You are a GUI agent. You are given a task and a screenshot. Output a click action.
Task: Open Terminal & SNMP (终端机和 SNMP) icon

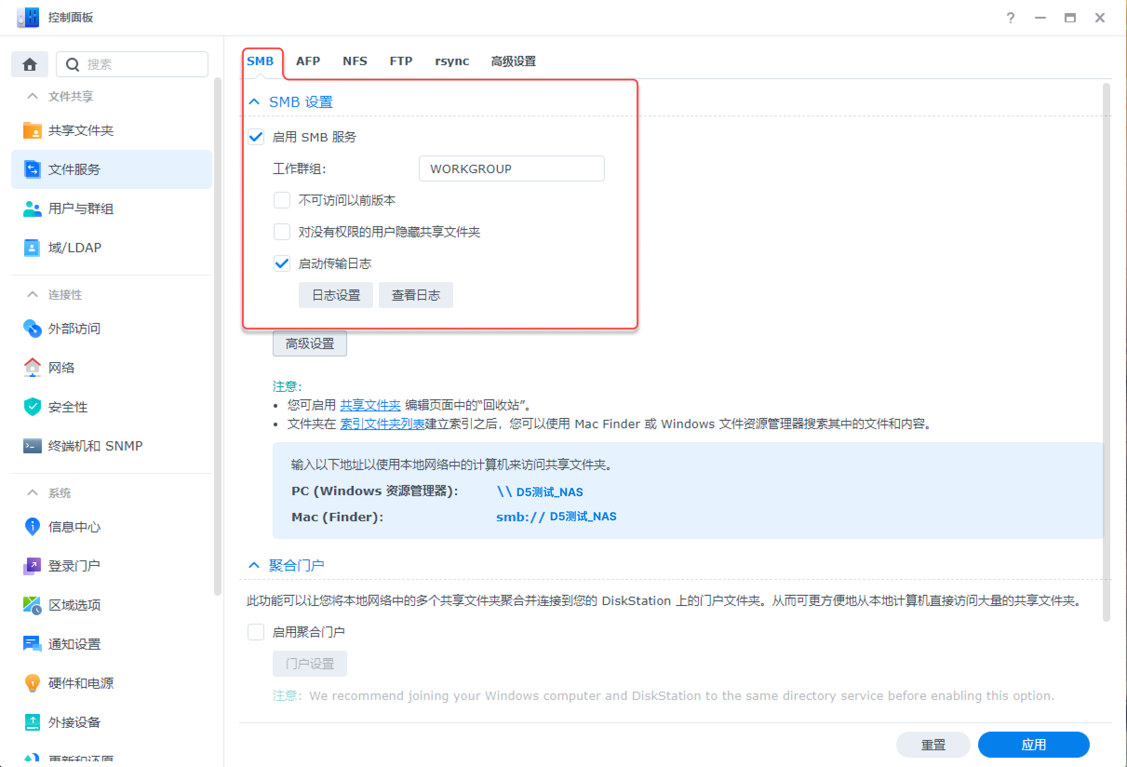[32, 445]
